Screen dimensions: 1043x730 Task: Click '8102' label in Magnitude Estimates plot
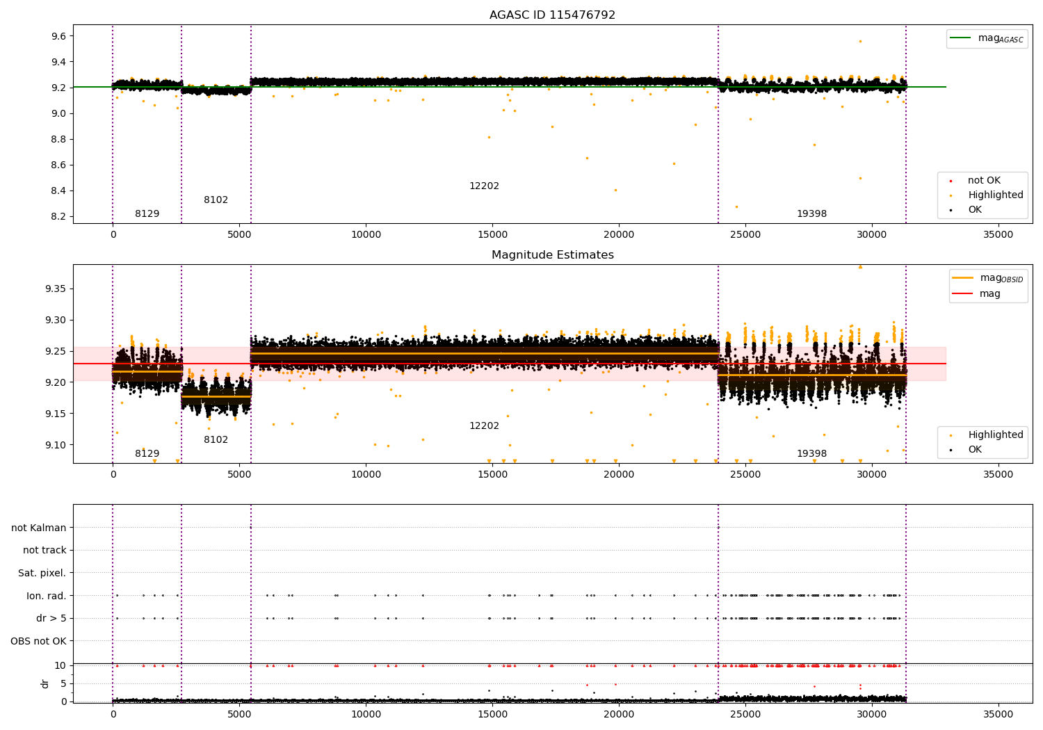[216, 440]
